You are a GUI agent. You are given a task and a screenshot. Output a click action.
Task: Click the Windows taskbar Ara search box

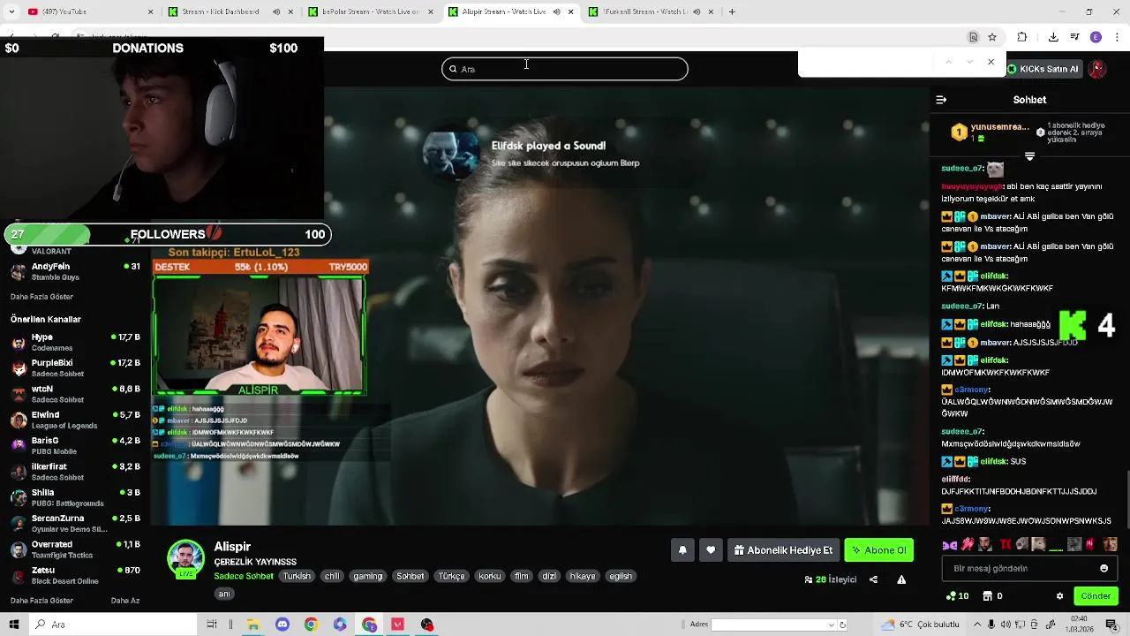click(x=112, y=625)
